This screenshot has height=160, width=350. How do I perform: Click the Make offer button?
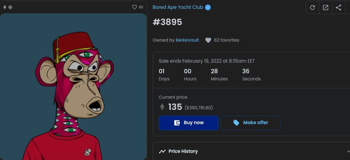click(251, 123)
